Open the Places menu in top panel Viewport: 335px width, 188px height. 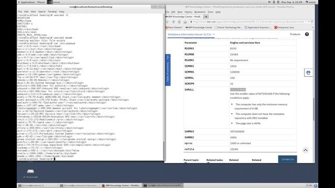(41, 2)
